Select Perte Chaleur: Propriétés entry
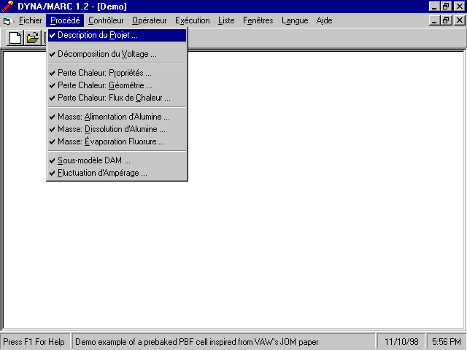 click(117, 73)
